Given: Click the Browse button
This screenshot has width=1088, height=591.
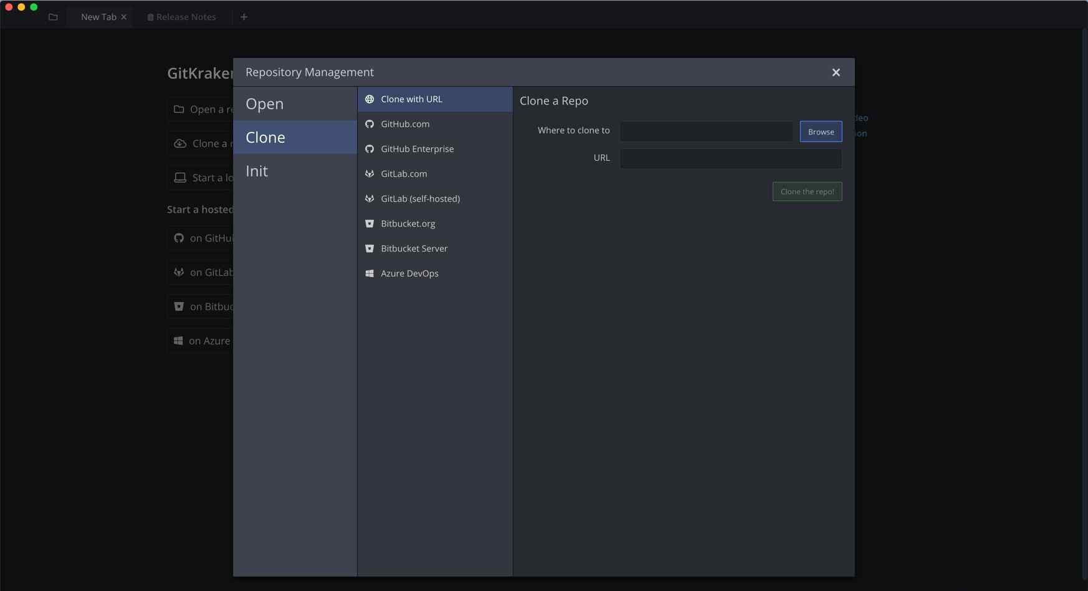Looking at the screenshot, I should pos(821,131).
